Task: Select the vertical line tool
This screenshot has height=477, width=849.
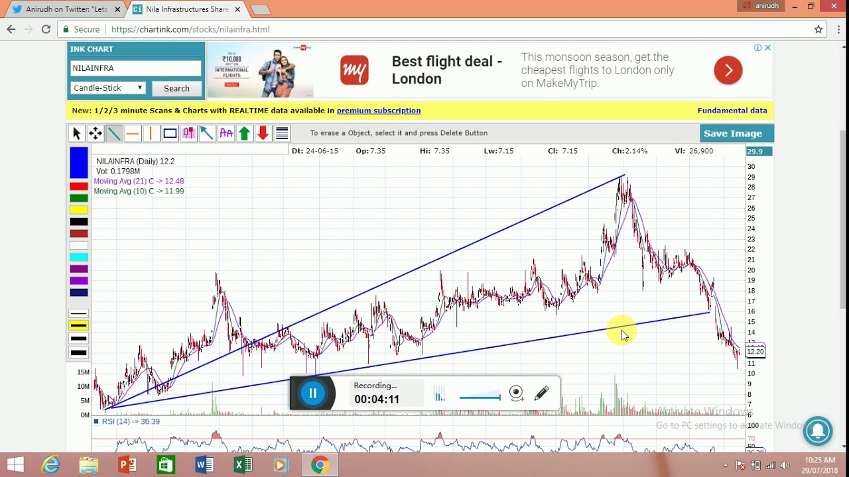Action: coord(151,134)
